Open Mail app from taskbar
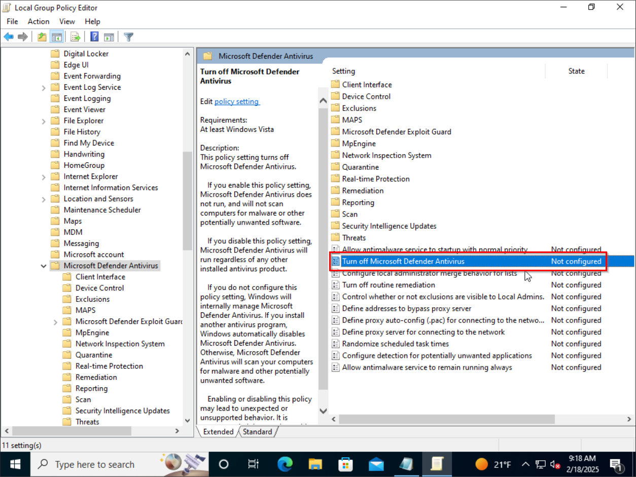The width and height of the screenshot is (636, 477). tap(376, 464)
